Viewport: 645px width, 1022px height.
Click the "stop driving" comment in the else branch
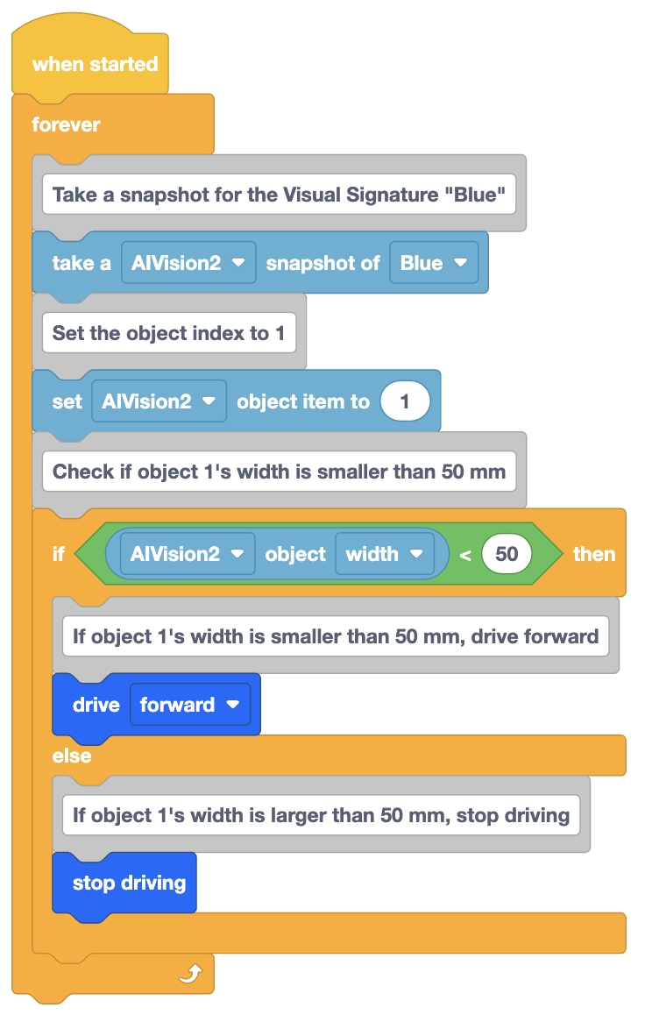(321, 815)
